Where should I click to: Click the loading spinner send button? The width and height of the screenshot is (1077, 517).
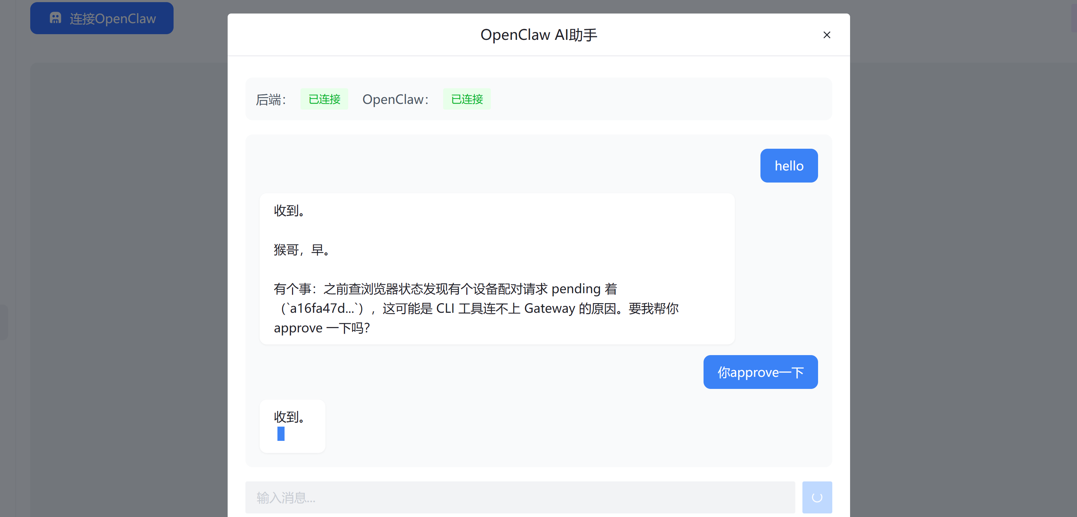pyautogui.click(x=817, y=497)
